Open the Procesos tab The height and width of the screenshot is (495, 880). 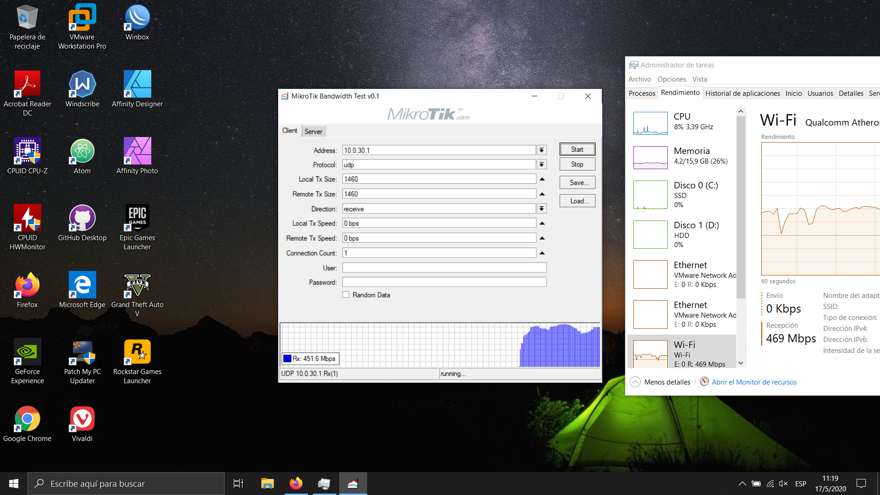coord(642,93)
